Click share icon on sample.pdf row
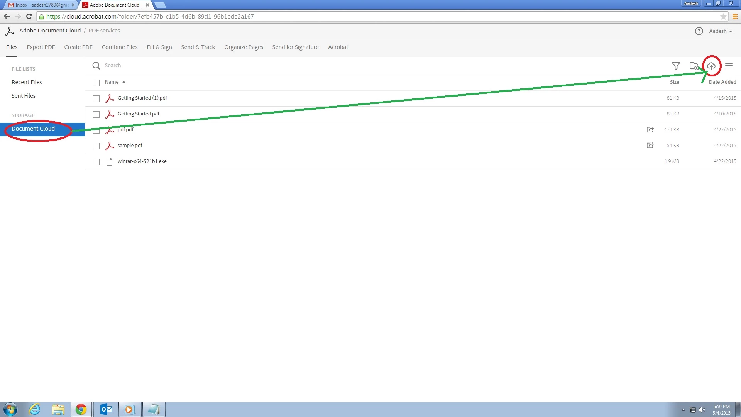Image resolution: width=741 pixels, height=417 pixels. (650, 146)
